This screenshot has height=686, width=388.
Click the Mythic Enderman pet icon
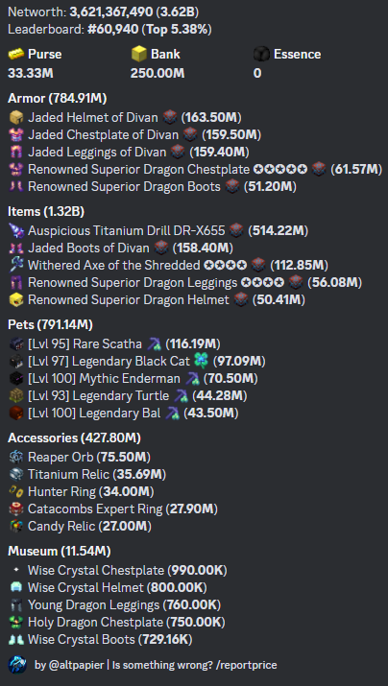point(15,378)
